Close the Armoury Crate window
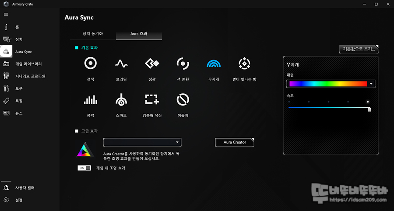Viewport: 394px width, 211px height. coord(388,4)
